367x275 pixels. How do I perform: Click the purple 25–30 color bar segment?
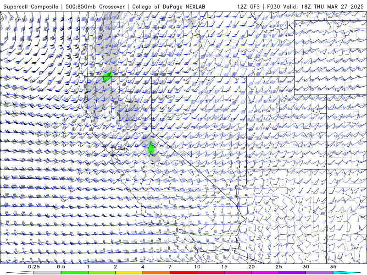292,273
